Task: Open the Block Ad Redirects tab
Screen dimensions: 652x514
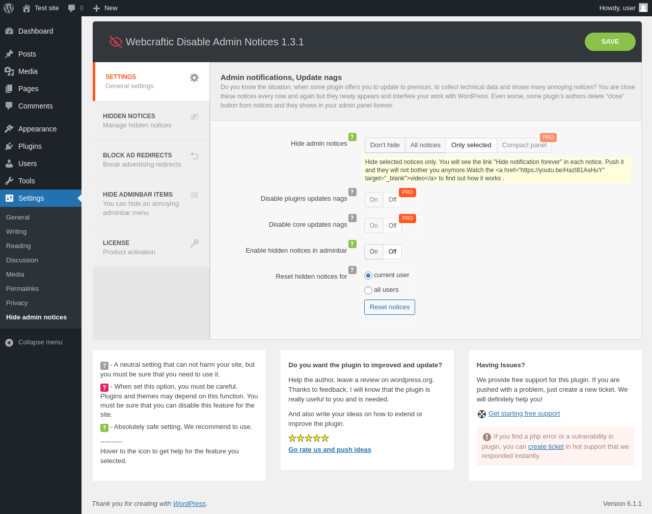Action: coord(151,160)
